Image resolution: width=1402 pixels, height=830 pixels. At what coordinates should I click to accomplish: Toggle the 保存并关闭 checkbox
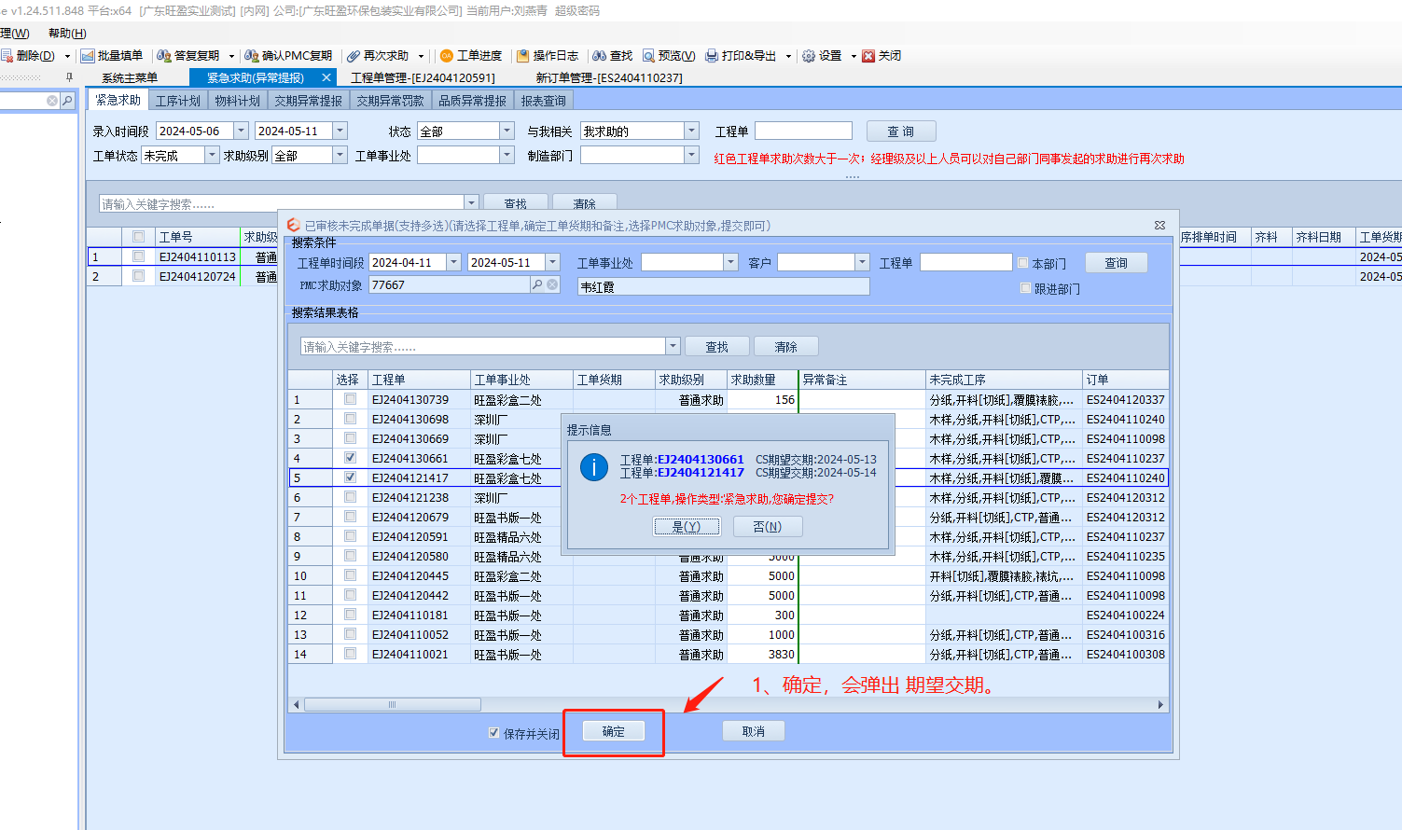pos(493,733)
